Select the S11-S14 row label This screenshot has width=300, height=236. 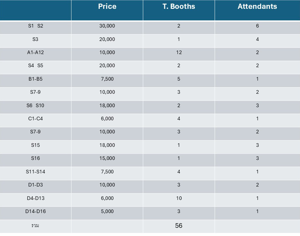[36, 172]
